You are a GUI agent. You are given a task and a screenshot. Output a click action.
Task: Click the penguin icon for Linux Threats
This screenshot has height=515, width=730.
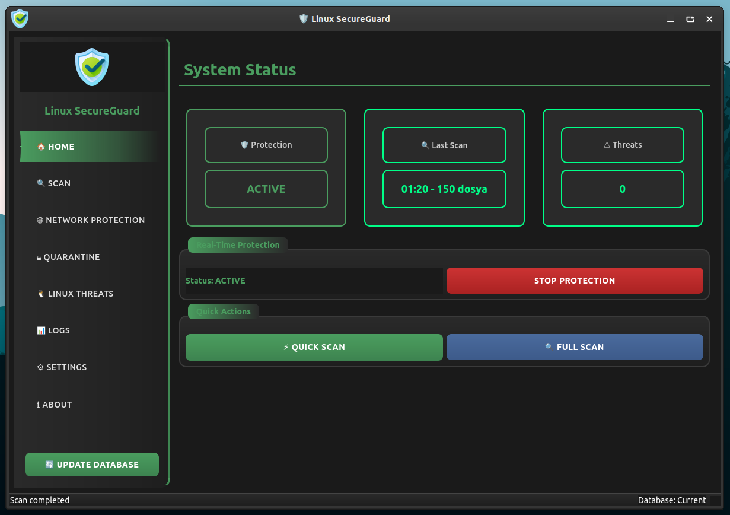[41, 294]
